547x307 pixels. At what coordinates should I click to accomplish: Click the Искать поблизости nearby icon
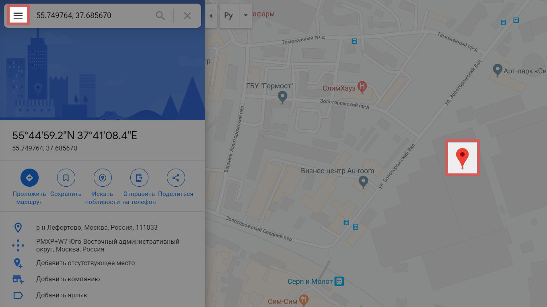pos(103,177)
